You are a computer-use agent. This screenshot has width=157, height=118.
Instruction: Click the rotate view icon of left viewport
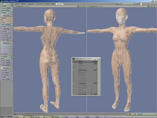81,6
